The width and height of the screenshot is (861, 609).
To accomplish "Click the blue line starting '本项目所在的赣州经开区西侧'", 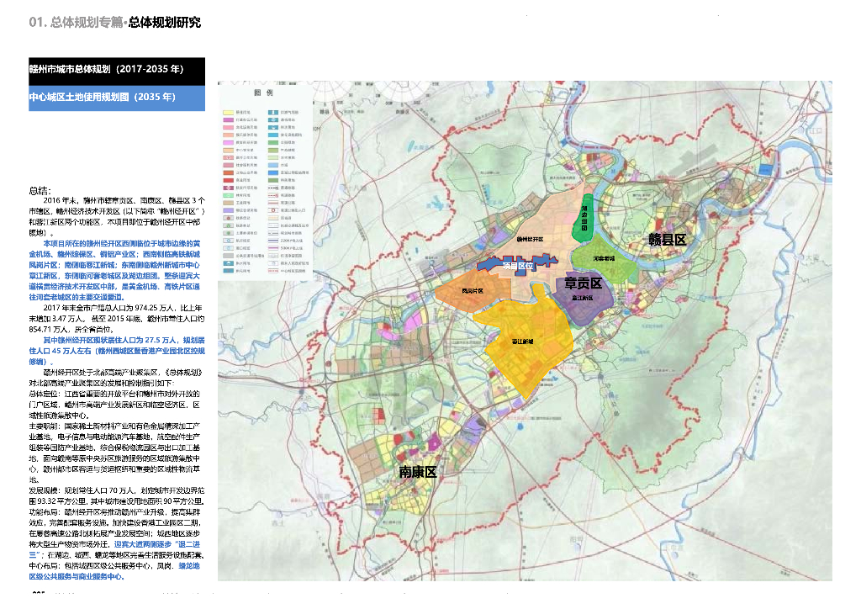I will click(121, 243).
